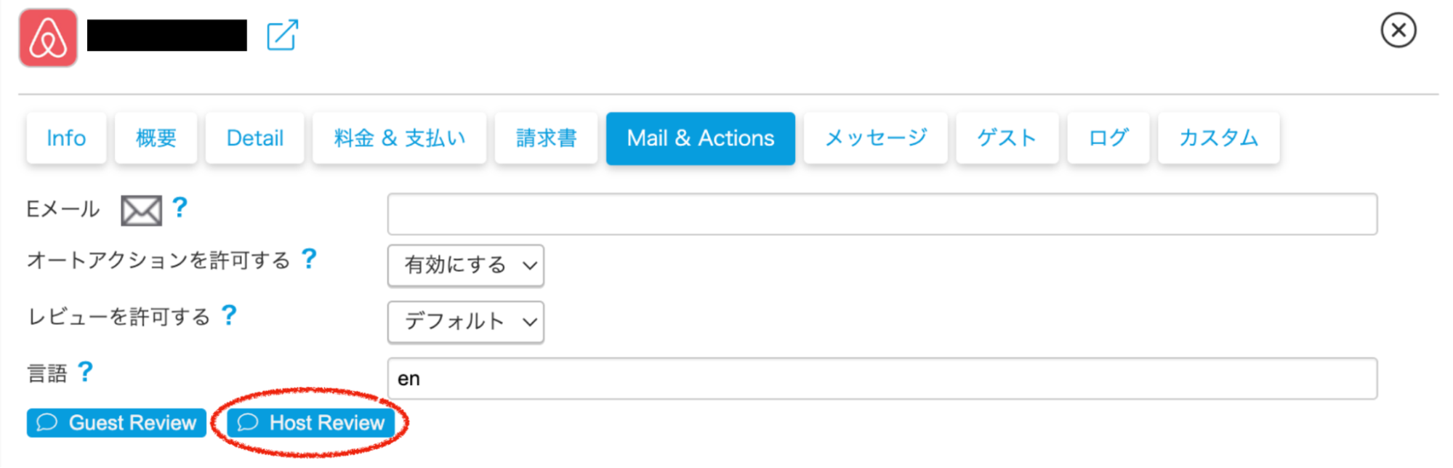1453x468 pixels.
Task: Click the 言語 field containing en
Action: pos(882,379)
